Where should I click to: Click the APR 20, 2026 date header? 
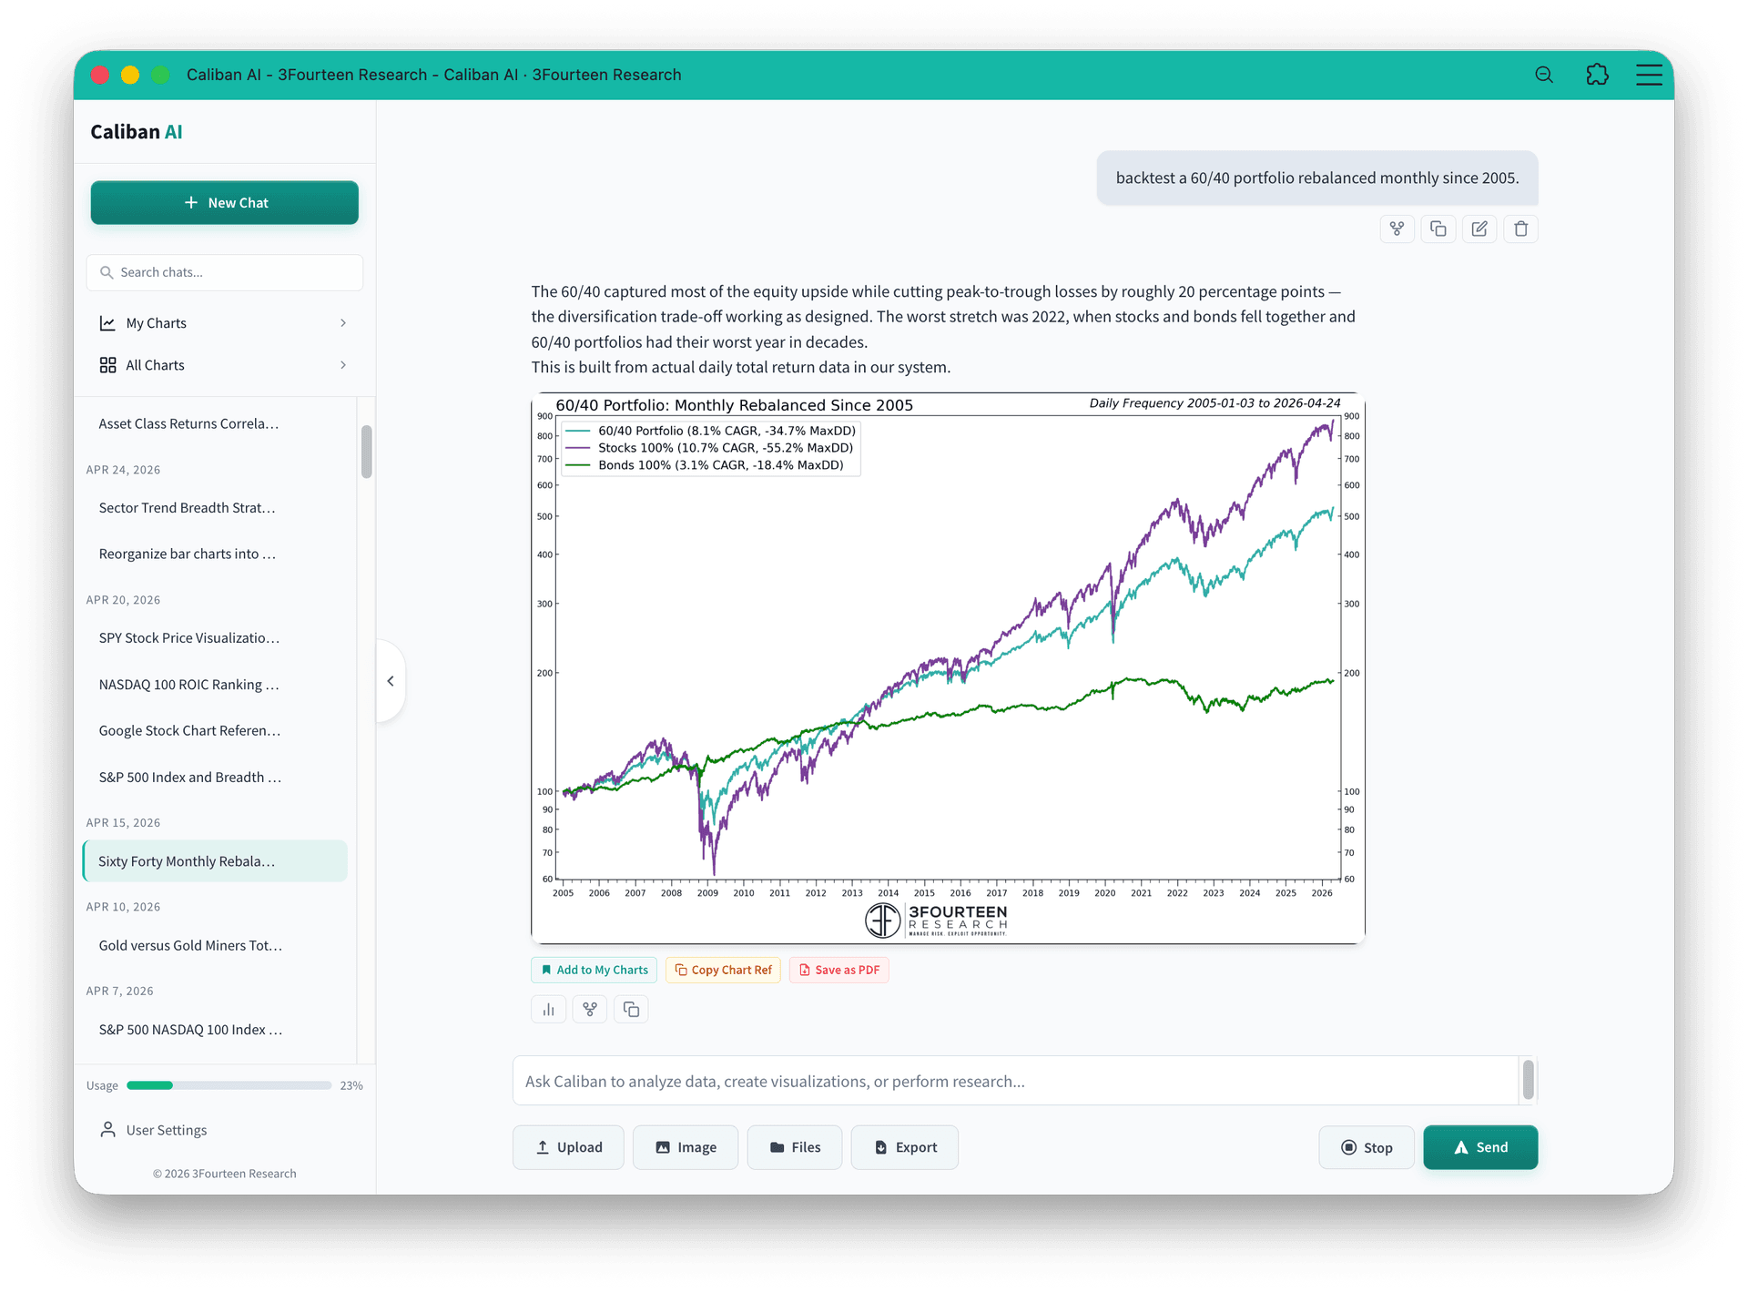(x=123, y=600)
